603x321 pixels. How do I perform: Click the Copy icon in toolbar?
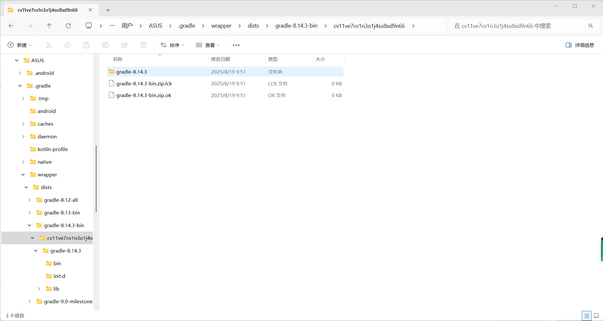coord(67,45)
